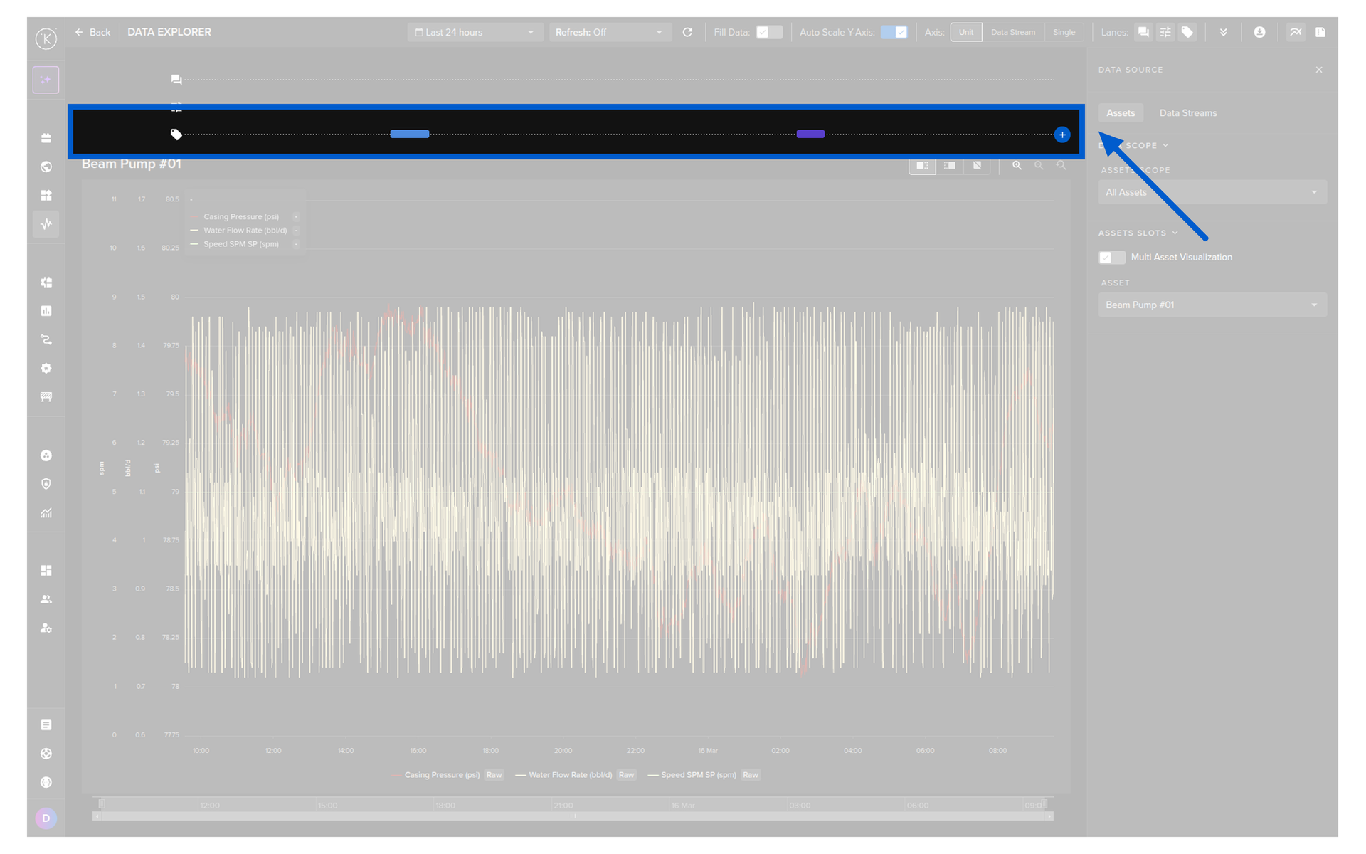The image size is (1366, 854).
Task: Switch to the Data Streams tab
Action: coord(1187,112)
